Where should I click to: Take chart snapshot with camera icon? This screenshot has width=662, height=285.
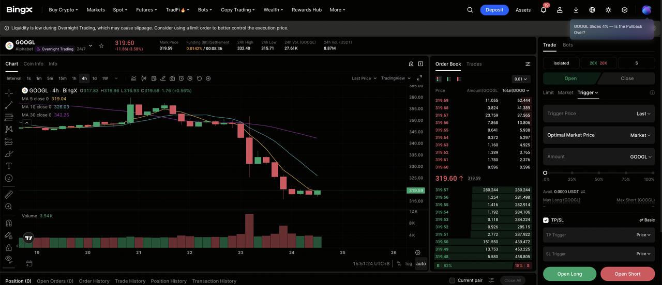tap(172, 78)
